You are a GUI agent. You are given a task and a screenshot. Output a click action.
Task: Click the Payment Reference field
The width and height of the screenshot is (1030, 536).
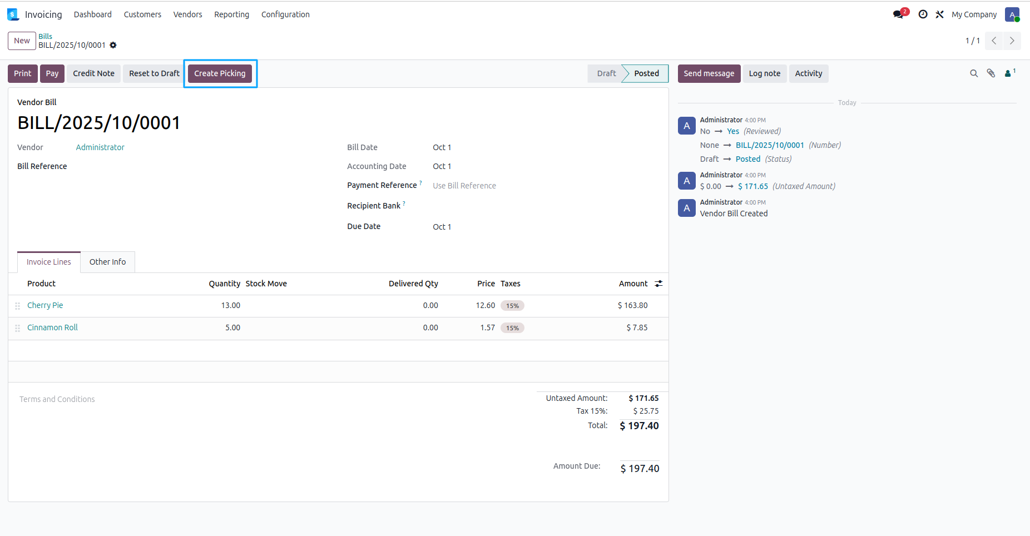click(x=545, y=186)
